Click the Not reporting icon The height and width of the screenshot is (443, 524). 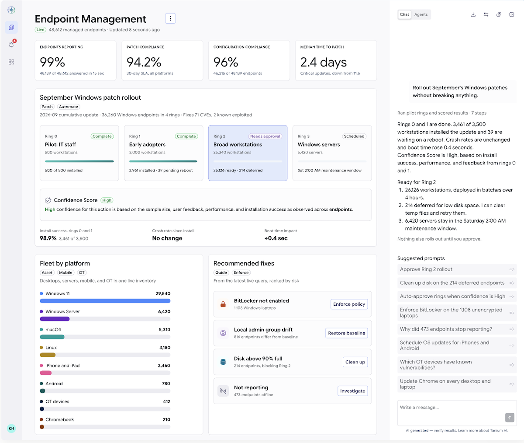223,391
